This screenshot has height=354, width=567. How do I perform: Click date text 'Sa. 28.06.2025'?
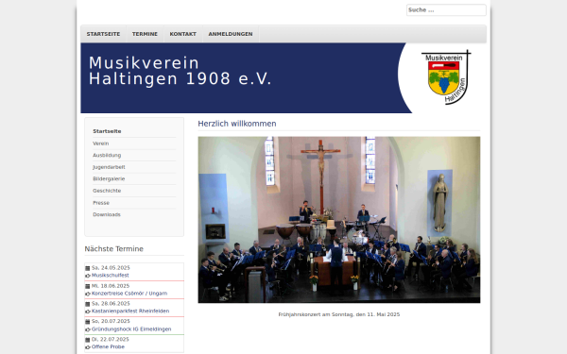[x=111, y=303]
